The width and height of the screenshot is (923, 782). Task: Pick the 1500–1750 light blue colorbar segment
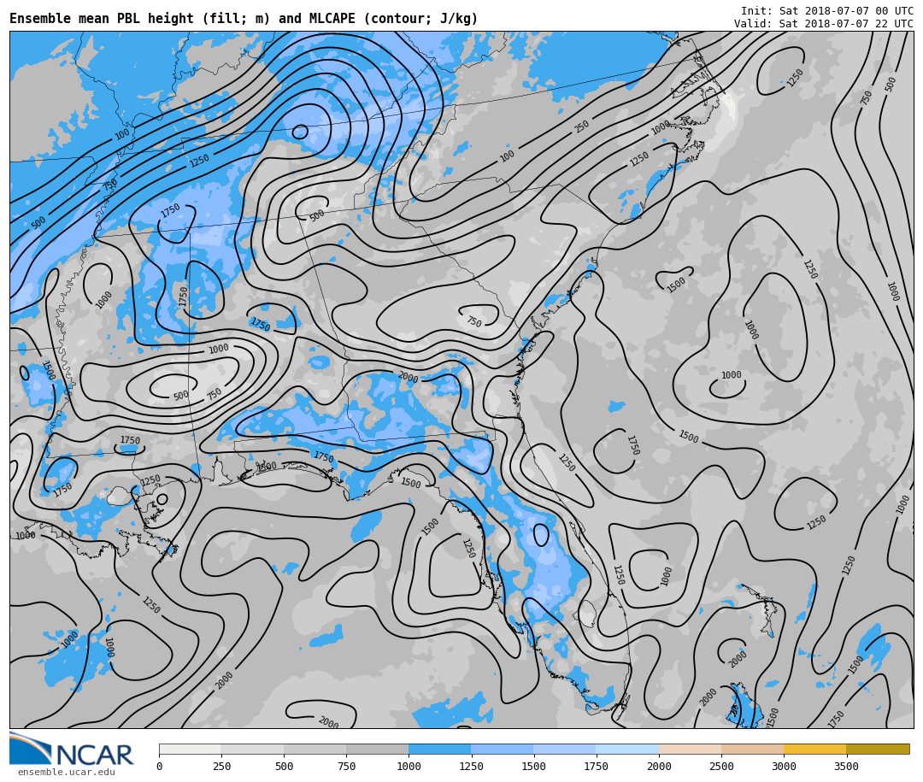click(x=565, y=749)
